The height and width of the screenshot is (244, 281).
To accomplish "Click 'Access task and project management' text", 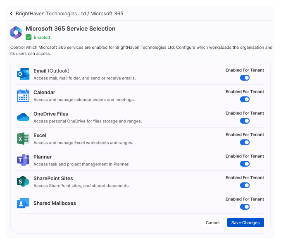I will [x=81, y=164].
